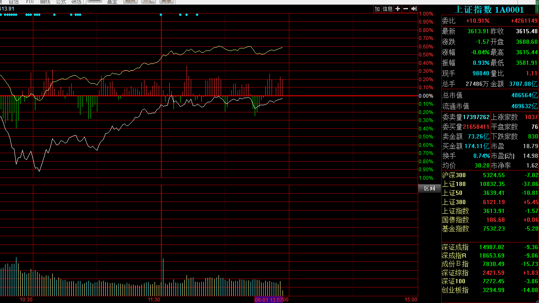Viewport: 539px width, 303px height.
Task: Click the jump-to-end arrow icon
Action: [x=414, y=9]
